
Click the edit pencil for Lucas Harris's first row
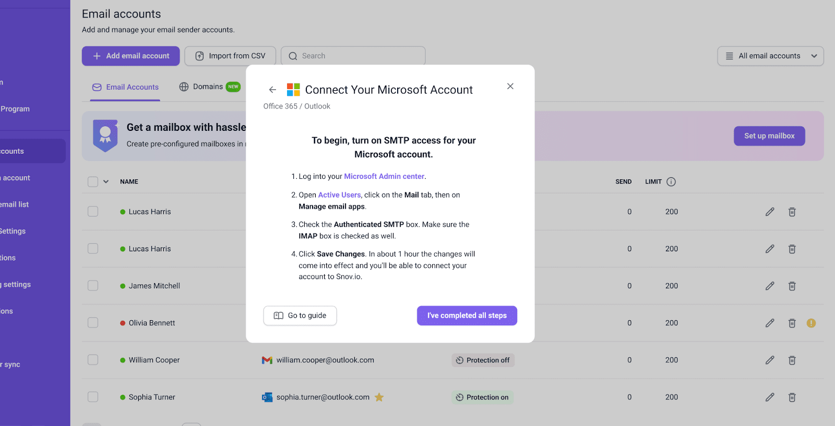pos(769,212)
